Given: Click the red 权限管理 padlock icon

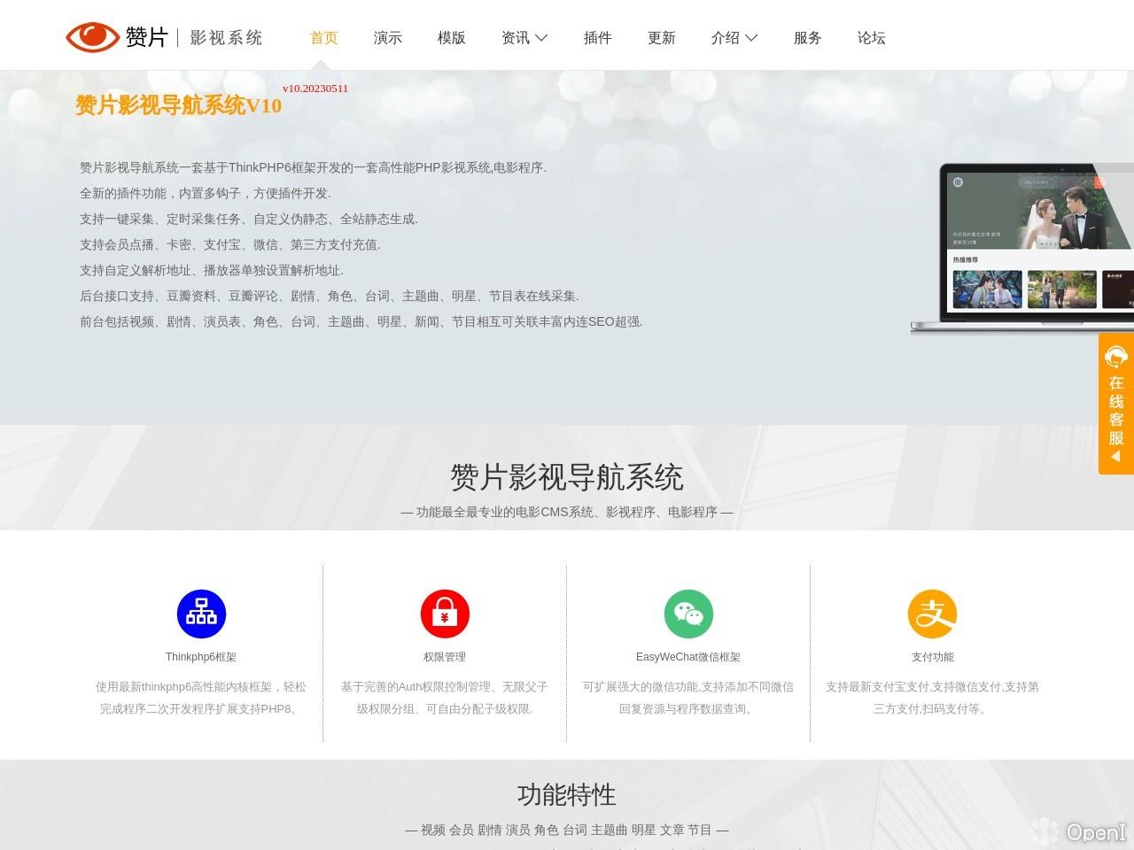Looking at the screenshot, I should [446, 614].
